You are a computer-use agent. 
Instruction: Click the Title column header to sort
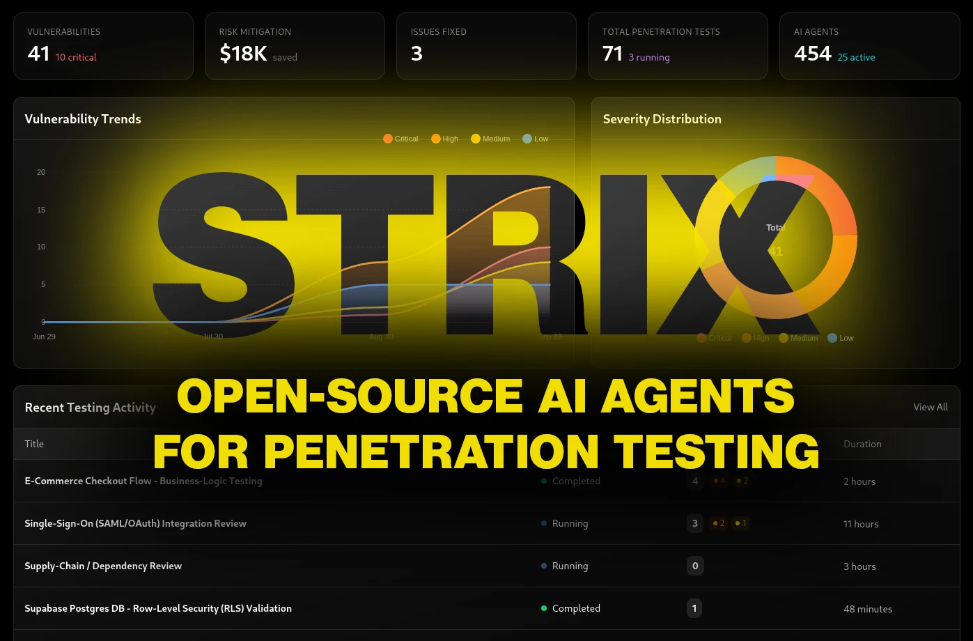(33, 444)
